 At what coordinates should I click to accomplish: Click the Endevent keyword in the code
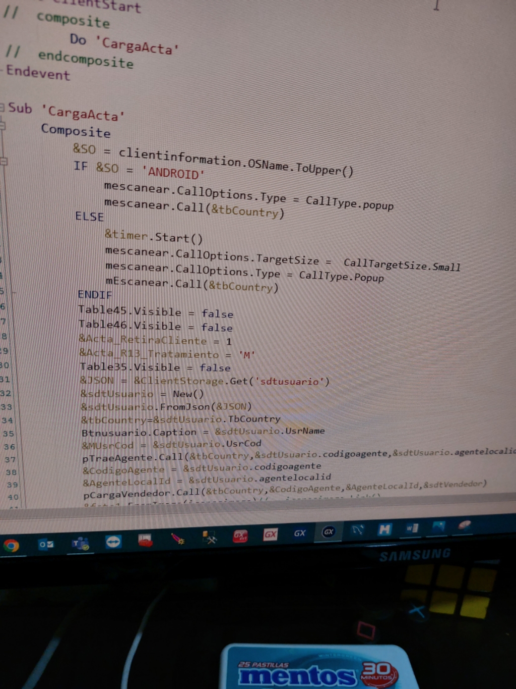38,73
